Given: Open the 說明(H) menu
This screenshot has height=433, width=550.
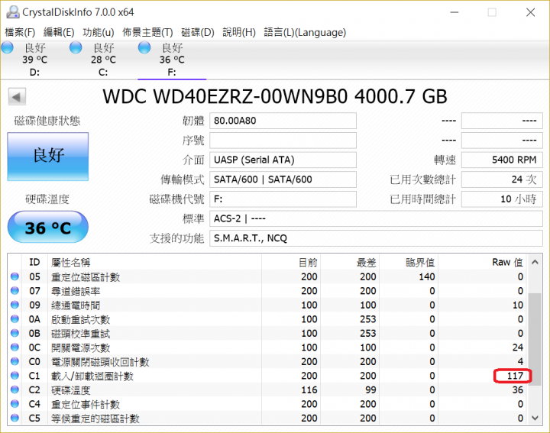Looking at the screenshot, I should pyautogui.click(x=239, y=32).
